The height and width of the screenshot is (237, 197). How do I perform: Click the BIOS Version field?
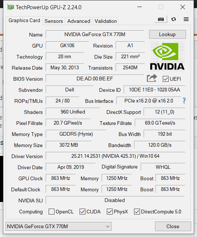95,79
